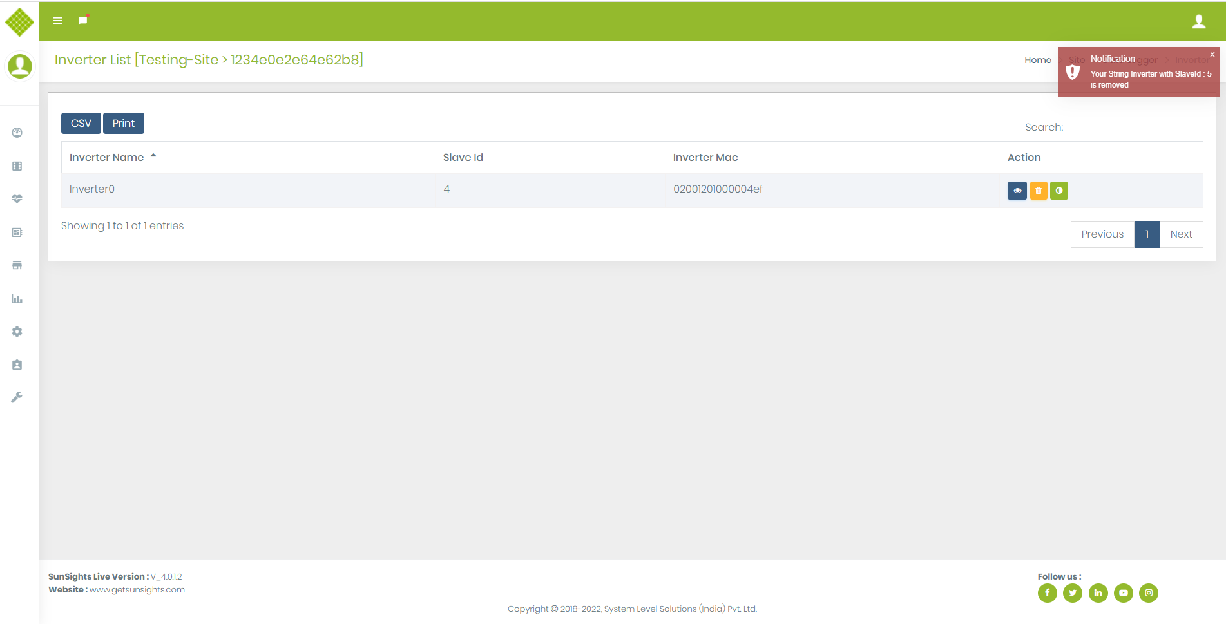Close the red notification popup
1226x624 pixels.
pos(1212,55)
